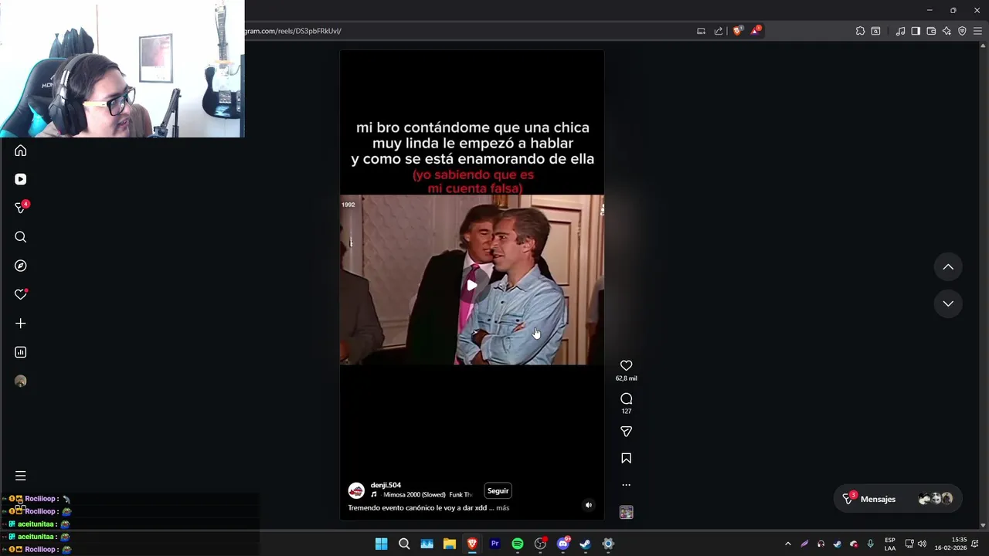Open the Windows Start menu
This screenshot has height=556, width=989.
tap(381, 544)
